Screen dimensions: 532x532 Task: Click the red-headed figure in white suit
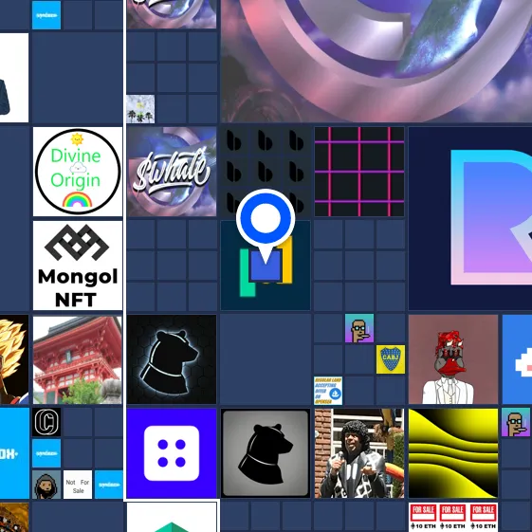[x=453, y=359]
